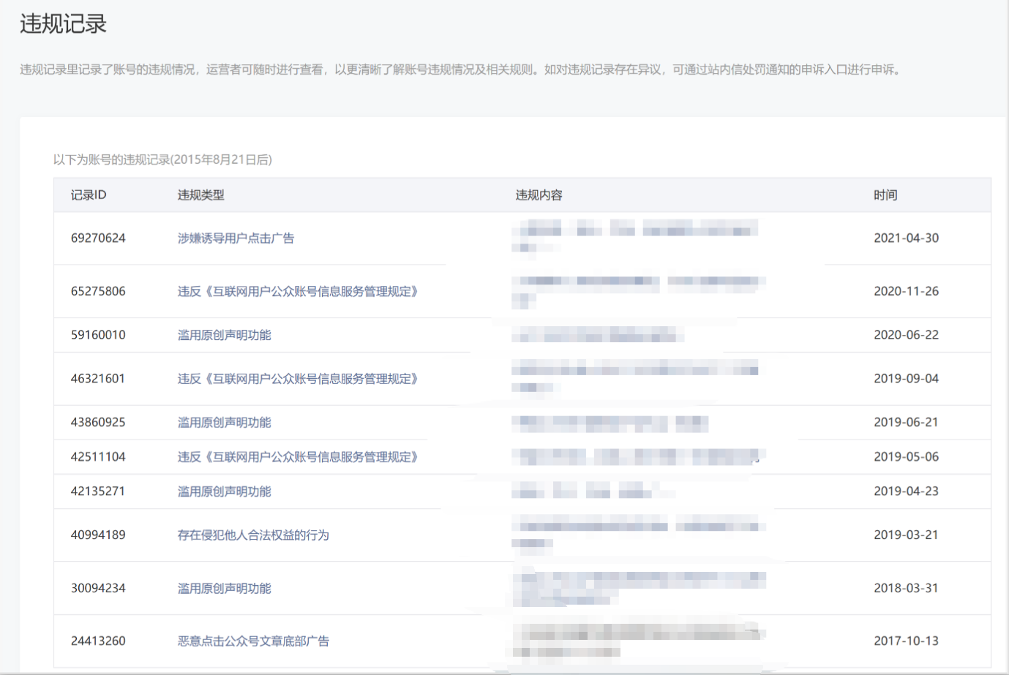Click the blurred content of record 24413260

click(637, 641)
